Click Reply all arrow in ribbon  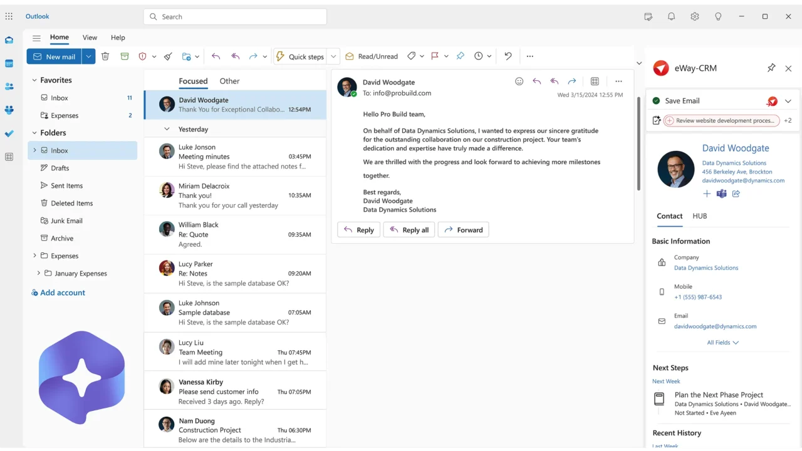click(x=236, y=56)
